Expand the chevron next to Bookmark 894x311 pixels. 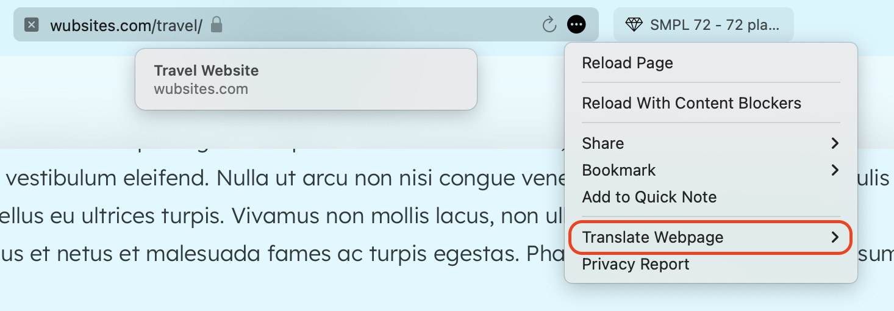click(x=835, y=170)
